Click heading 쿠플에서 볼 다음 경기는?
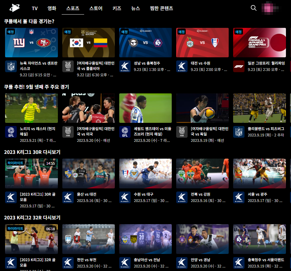The width and height of the screenshot is (291, 271). coord(29,21)
